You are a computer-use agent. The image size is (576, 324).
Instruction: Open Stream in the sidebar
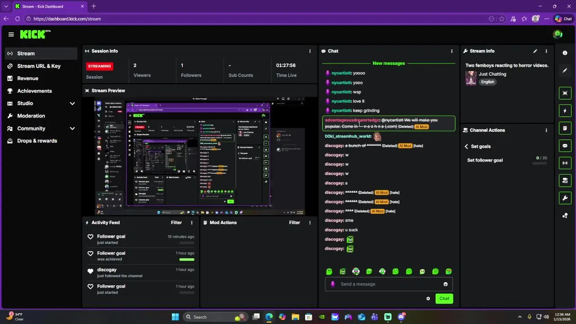click(41, 54)
